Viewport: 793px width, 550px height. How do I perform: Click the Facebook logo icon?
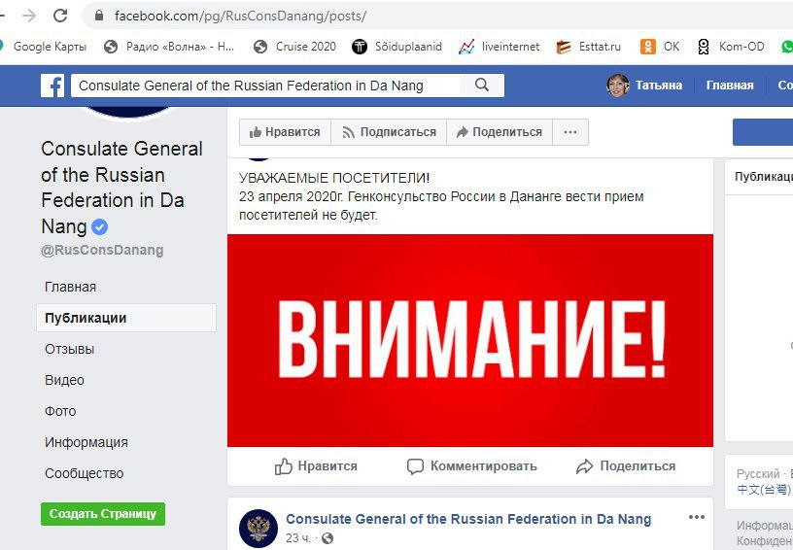coord(52,86)
